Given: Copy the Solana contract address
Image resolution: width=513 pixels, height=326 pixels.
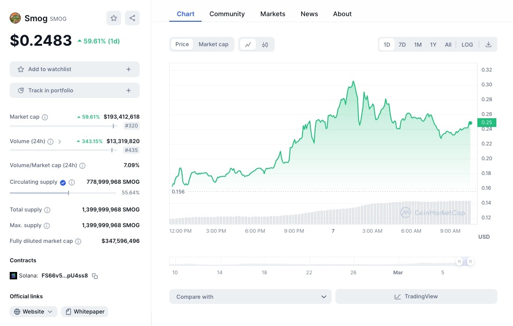Looking at the screenshot, I should [95, 276].
